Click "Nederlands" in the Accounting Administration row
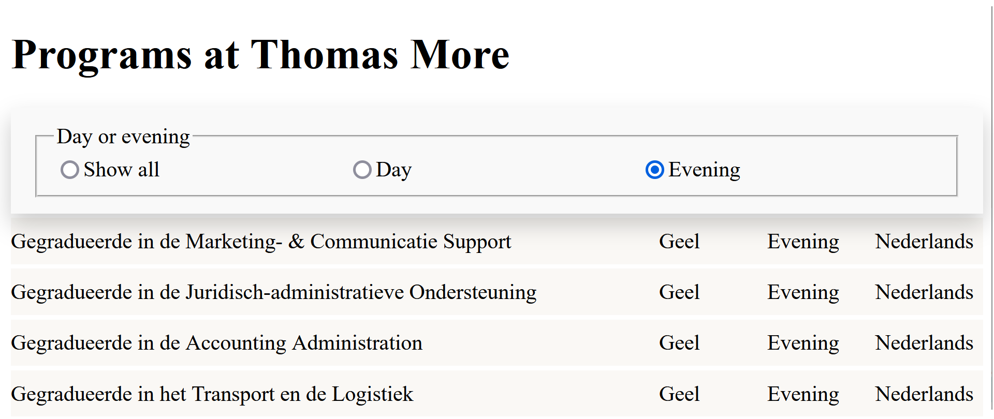 [924, 343]
